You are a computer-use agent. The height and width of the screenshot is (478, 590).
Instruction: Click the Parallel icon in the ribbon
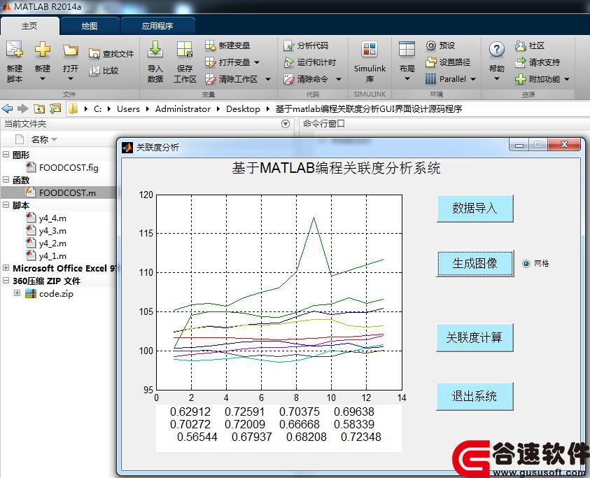pos(431,79)
